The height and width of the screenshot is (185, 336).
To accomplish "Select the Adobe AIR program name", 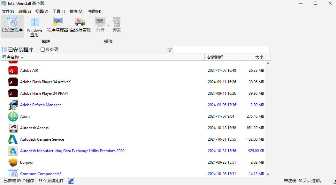I will pos(29,70).
